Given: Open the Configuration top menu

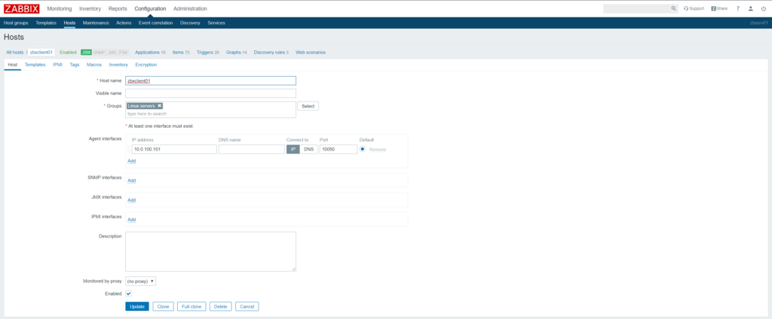Looking at the screenshot, I should (150, 8).
